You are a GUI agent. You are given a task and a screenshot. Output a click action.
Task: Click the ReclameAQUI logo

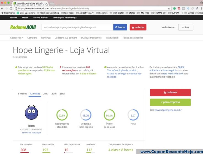pyautogui.click(x=23, y=27)
